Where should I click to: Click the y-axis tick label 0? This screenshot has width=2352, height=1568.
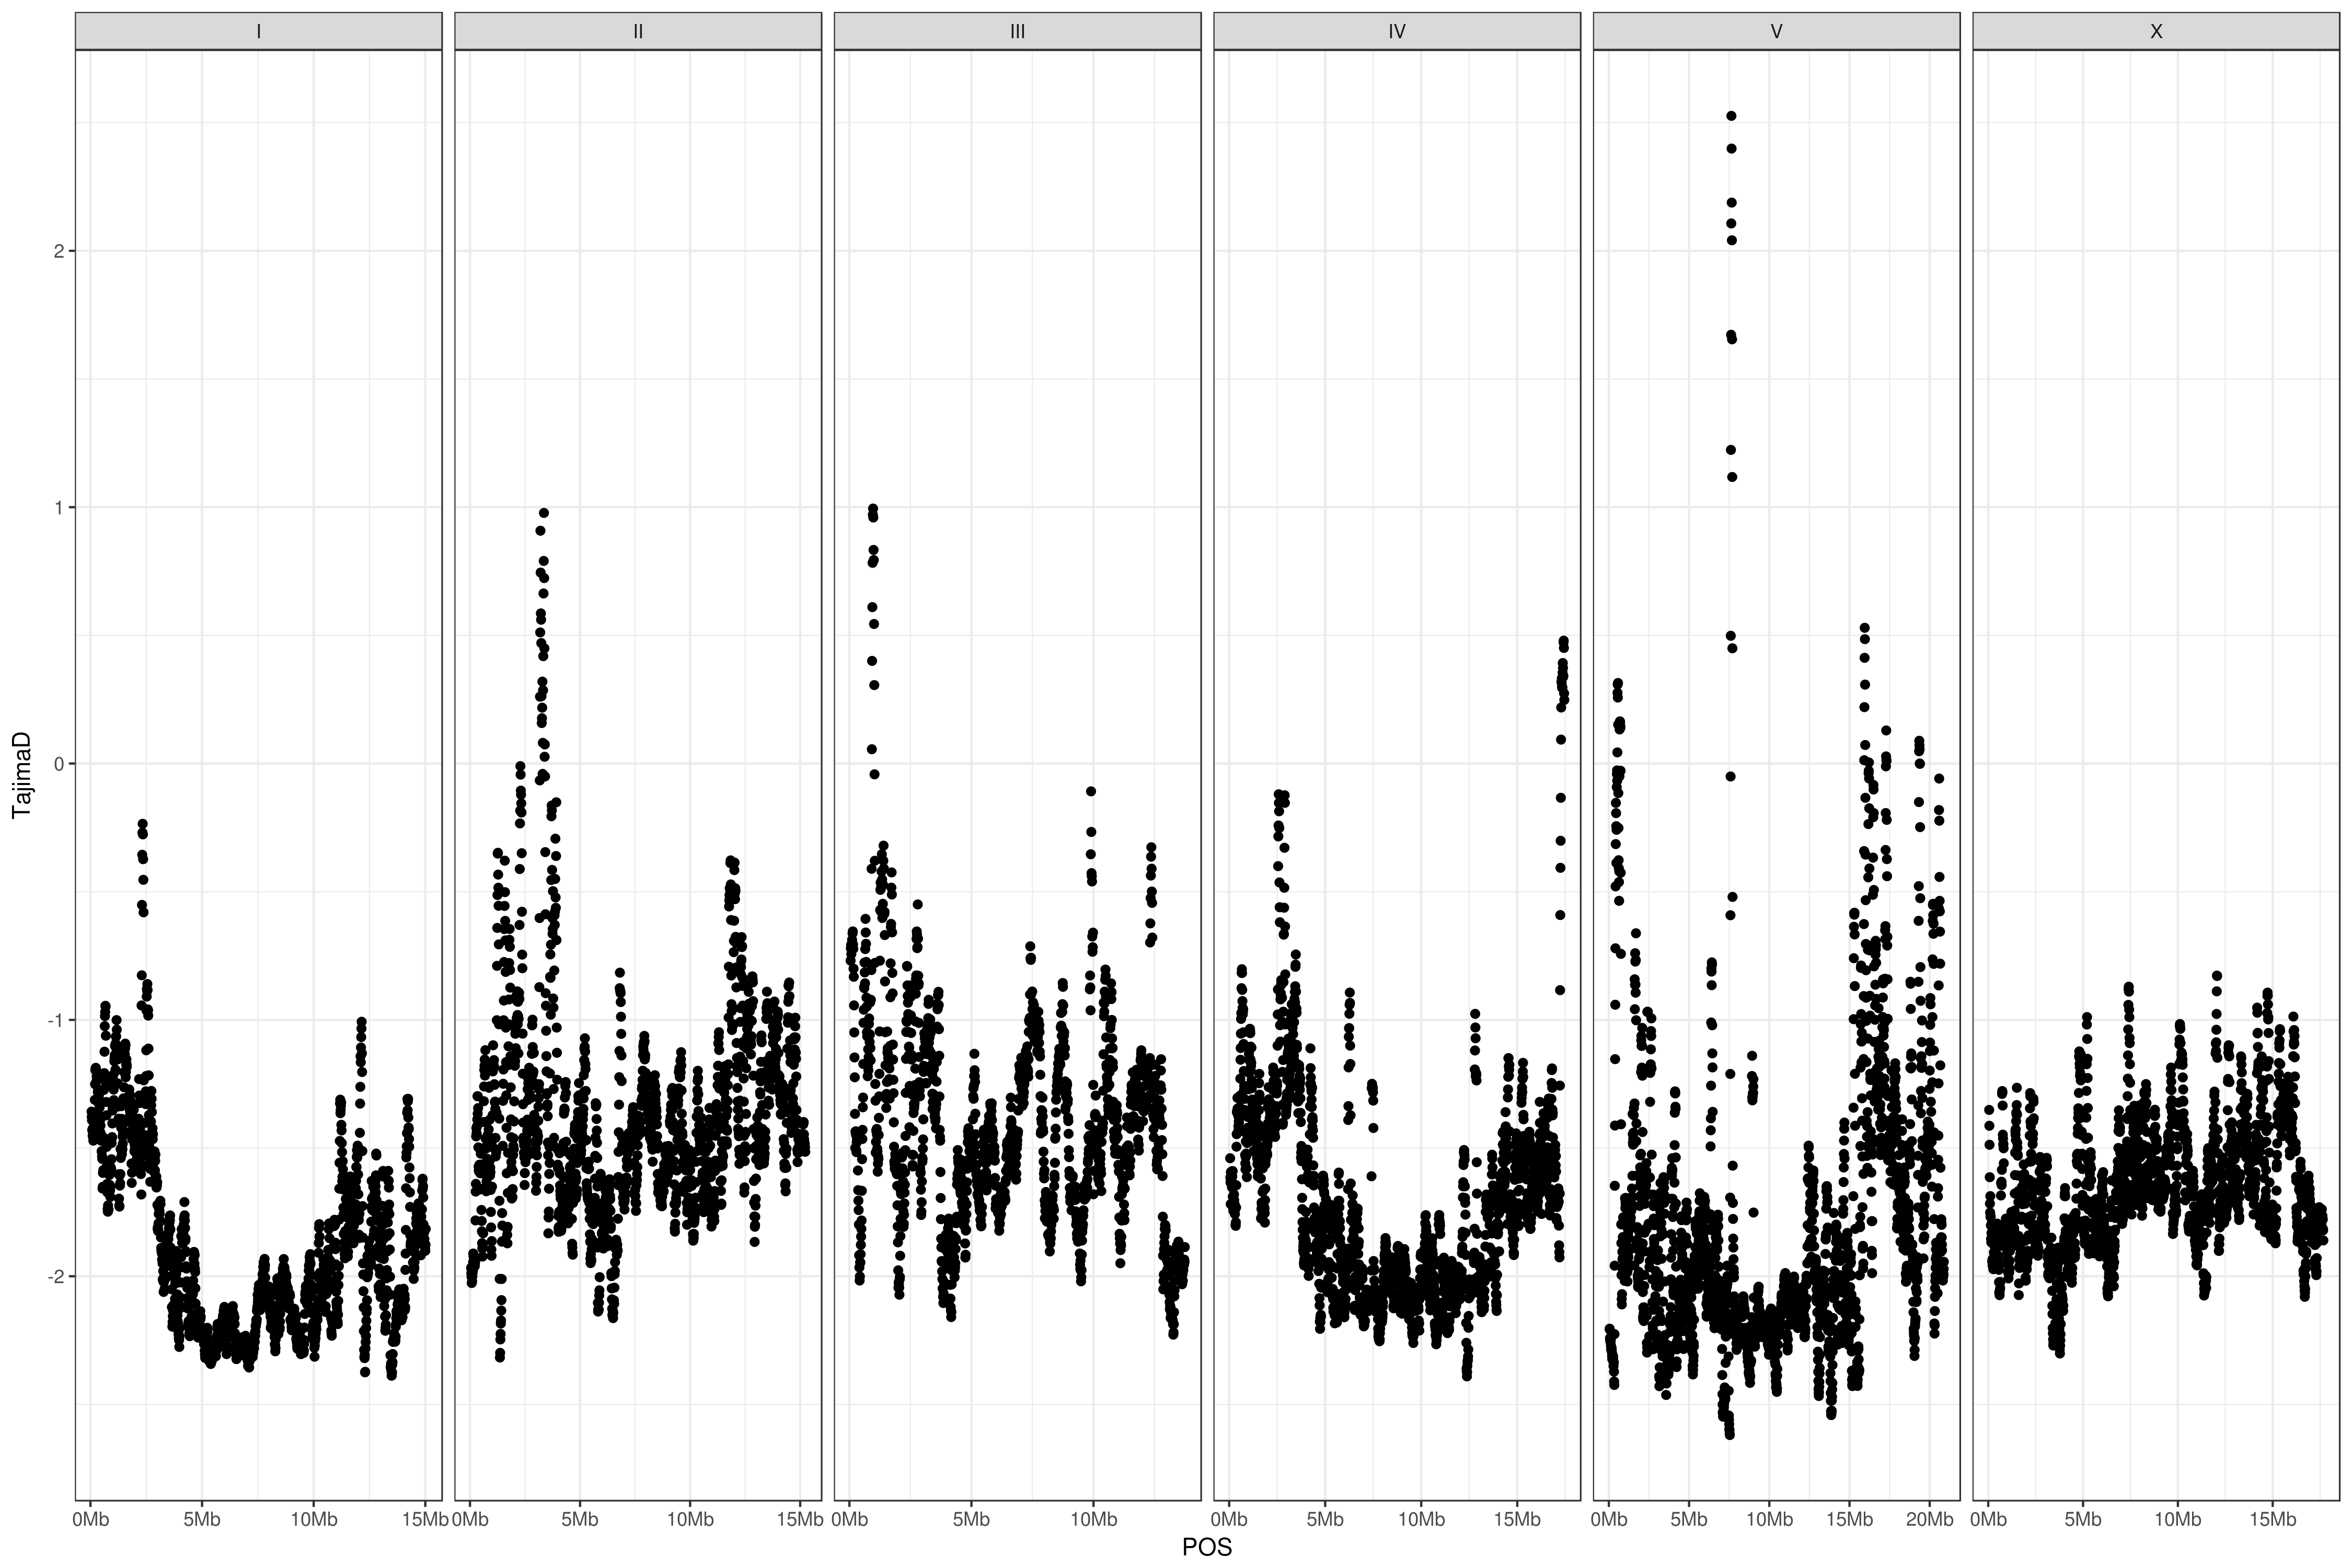tap(58, 764)
